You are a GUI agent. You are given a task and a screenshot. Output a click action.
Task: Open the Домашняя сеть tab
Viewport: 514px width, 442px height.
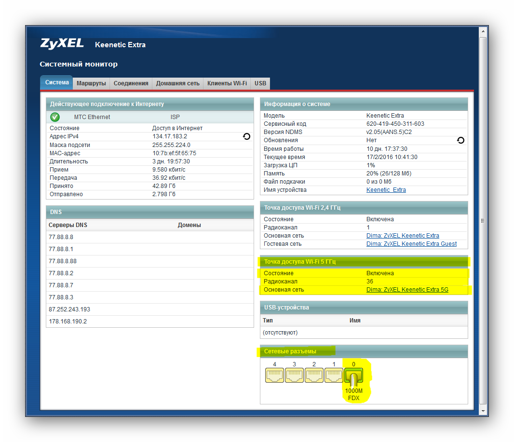pyautogui.click(x=177, y=83)
